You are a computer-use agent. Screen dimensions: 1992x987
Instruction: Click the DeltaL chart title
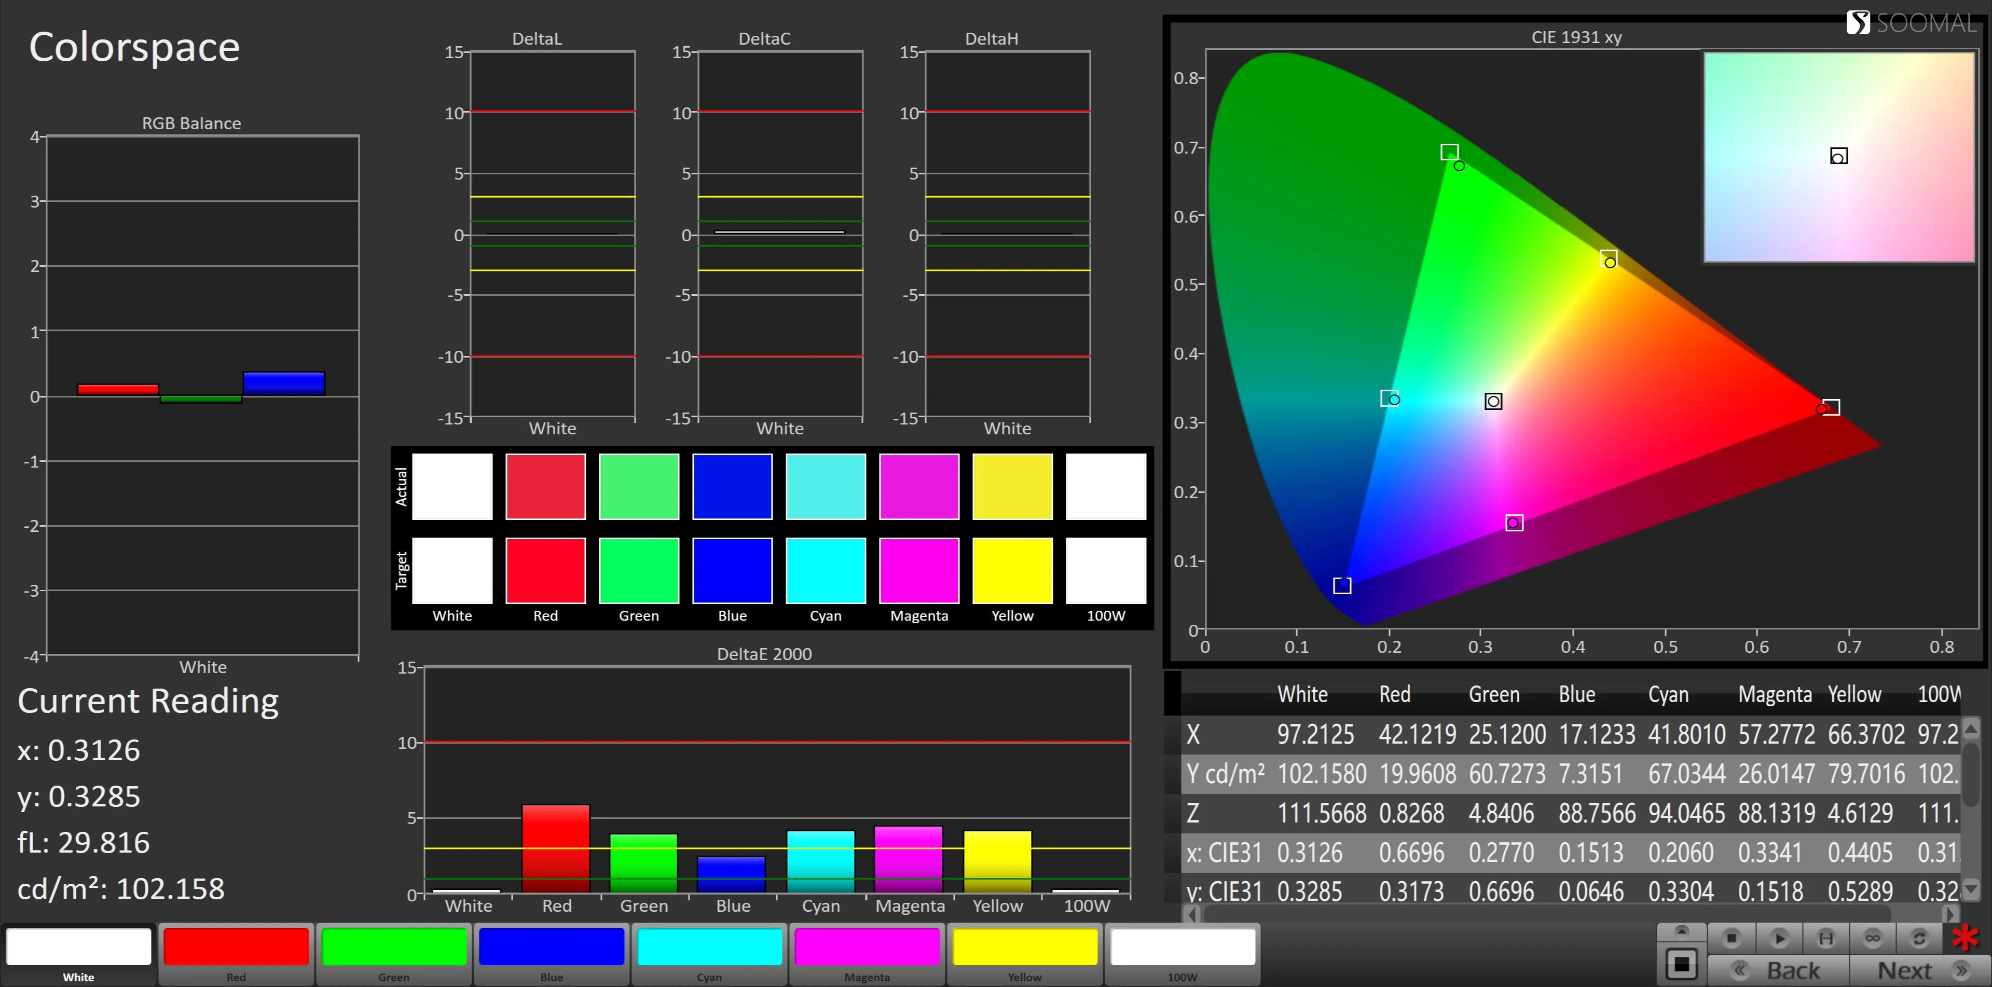(537, 39)
